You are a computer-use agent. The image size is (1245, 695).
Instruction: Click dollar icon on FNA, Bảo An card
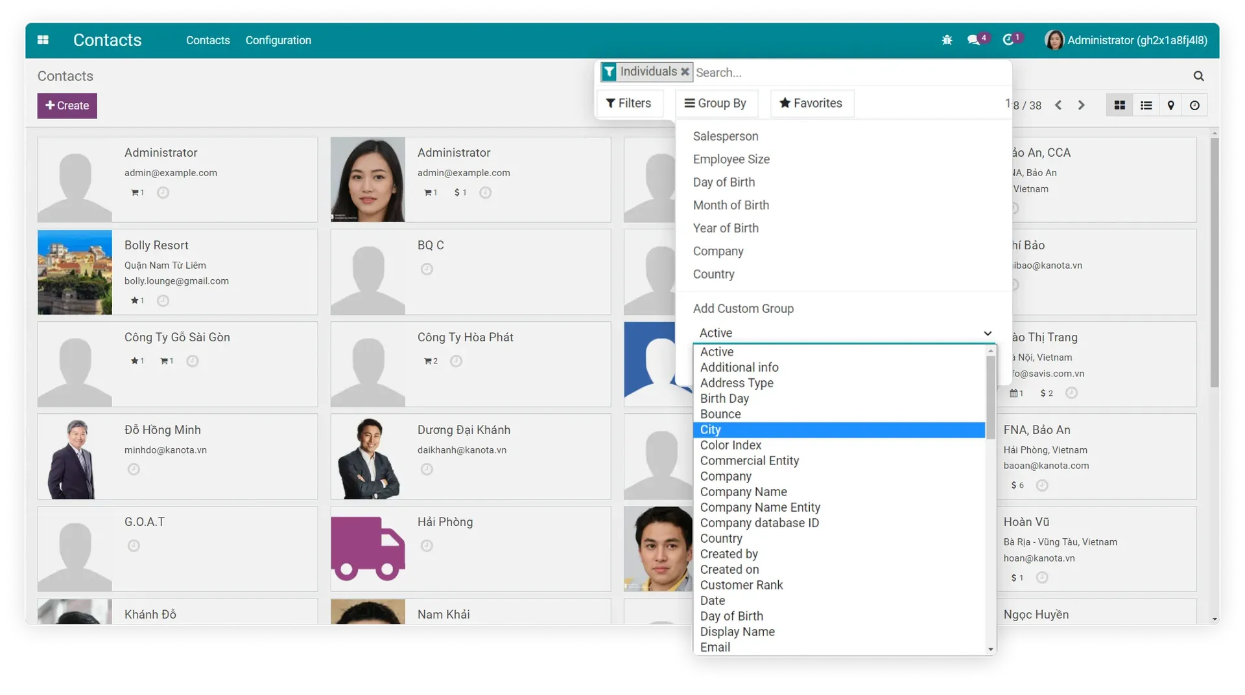click(x=1014, y=485)
